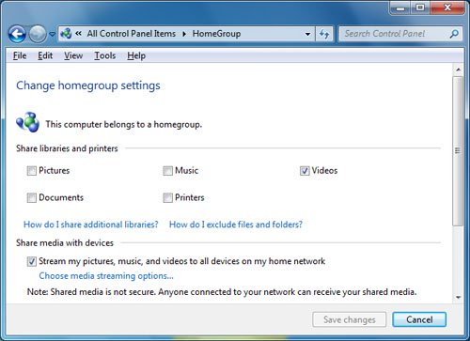Enable Printers sharing checkbox

pos(167,197)
